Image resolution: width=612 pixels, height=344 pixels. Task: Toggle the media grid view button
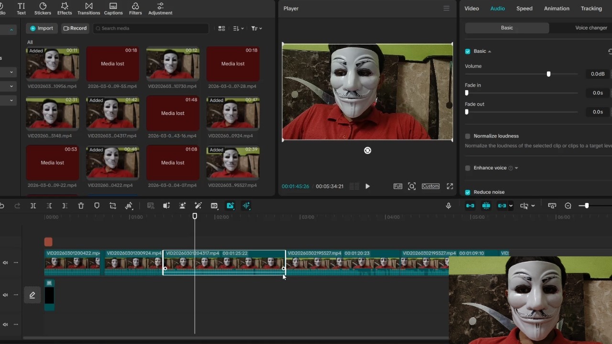tap(221, 29)
